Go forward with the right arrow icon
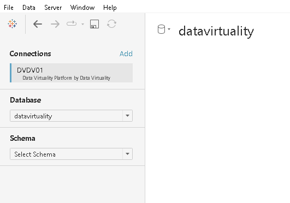Viewport: 290px width, 203px height. (55, 24)
